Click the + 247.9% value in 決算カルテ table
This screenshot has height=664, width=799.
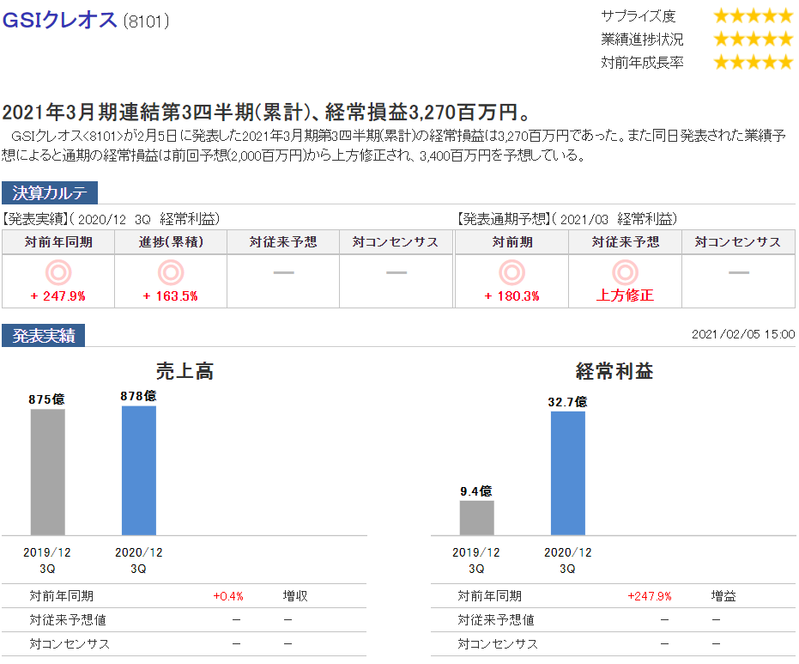click(58, 295)
